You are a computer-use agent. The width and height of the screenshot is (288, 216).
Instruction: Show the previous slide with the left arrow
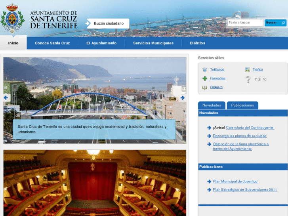(x=6, y=97)
